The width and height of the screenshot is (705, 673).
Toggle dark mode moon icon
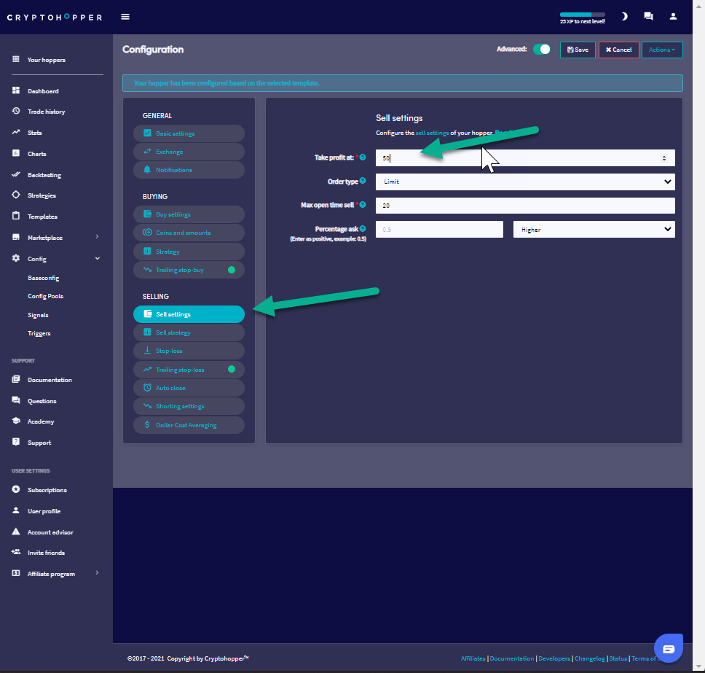pos(624,17)
